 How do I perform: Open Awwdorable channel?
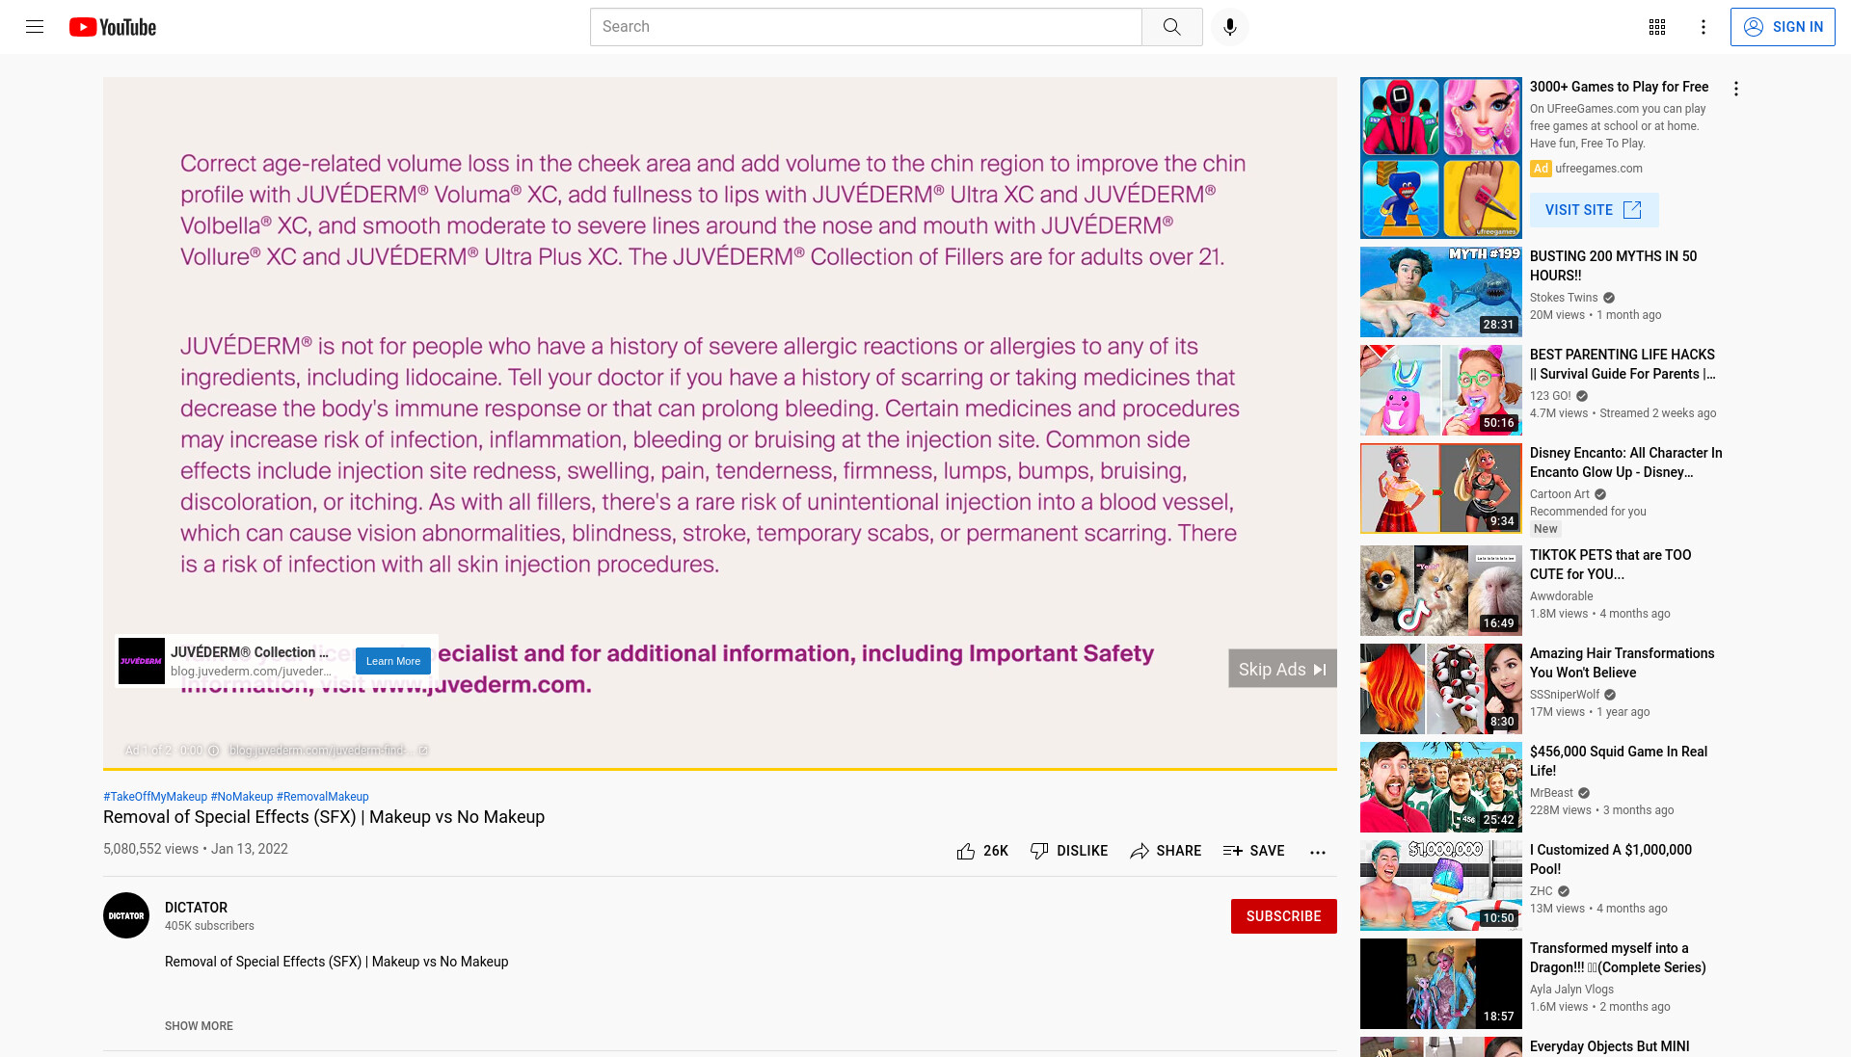tap(1561, 596)
